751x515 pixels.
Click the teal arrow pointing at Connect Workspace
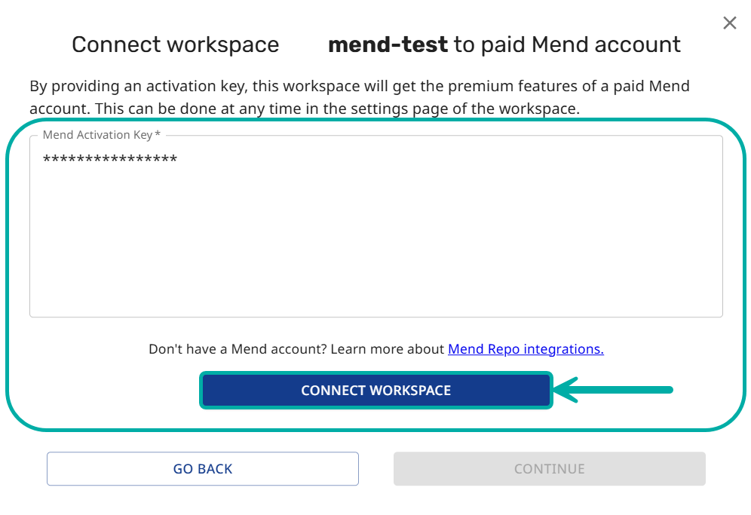(612, 390)
